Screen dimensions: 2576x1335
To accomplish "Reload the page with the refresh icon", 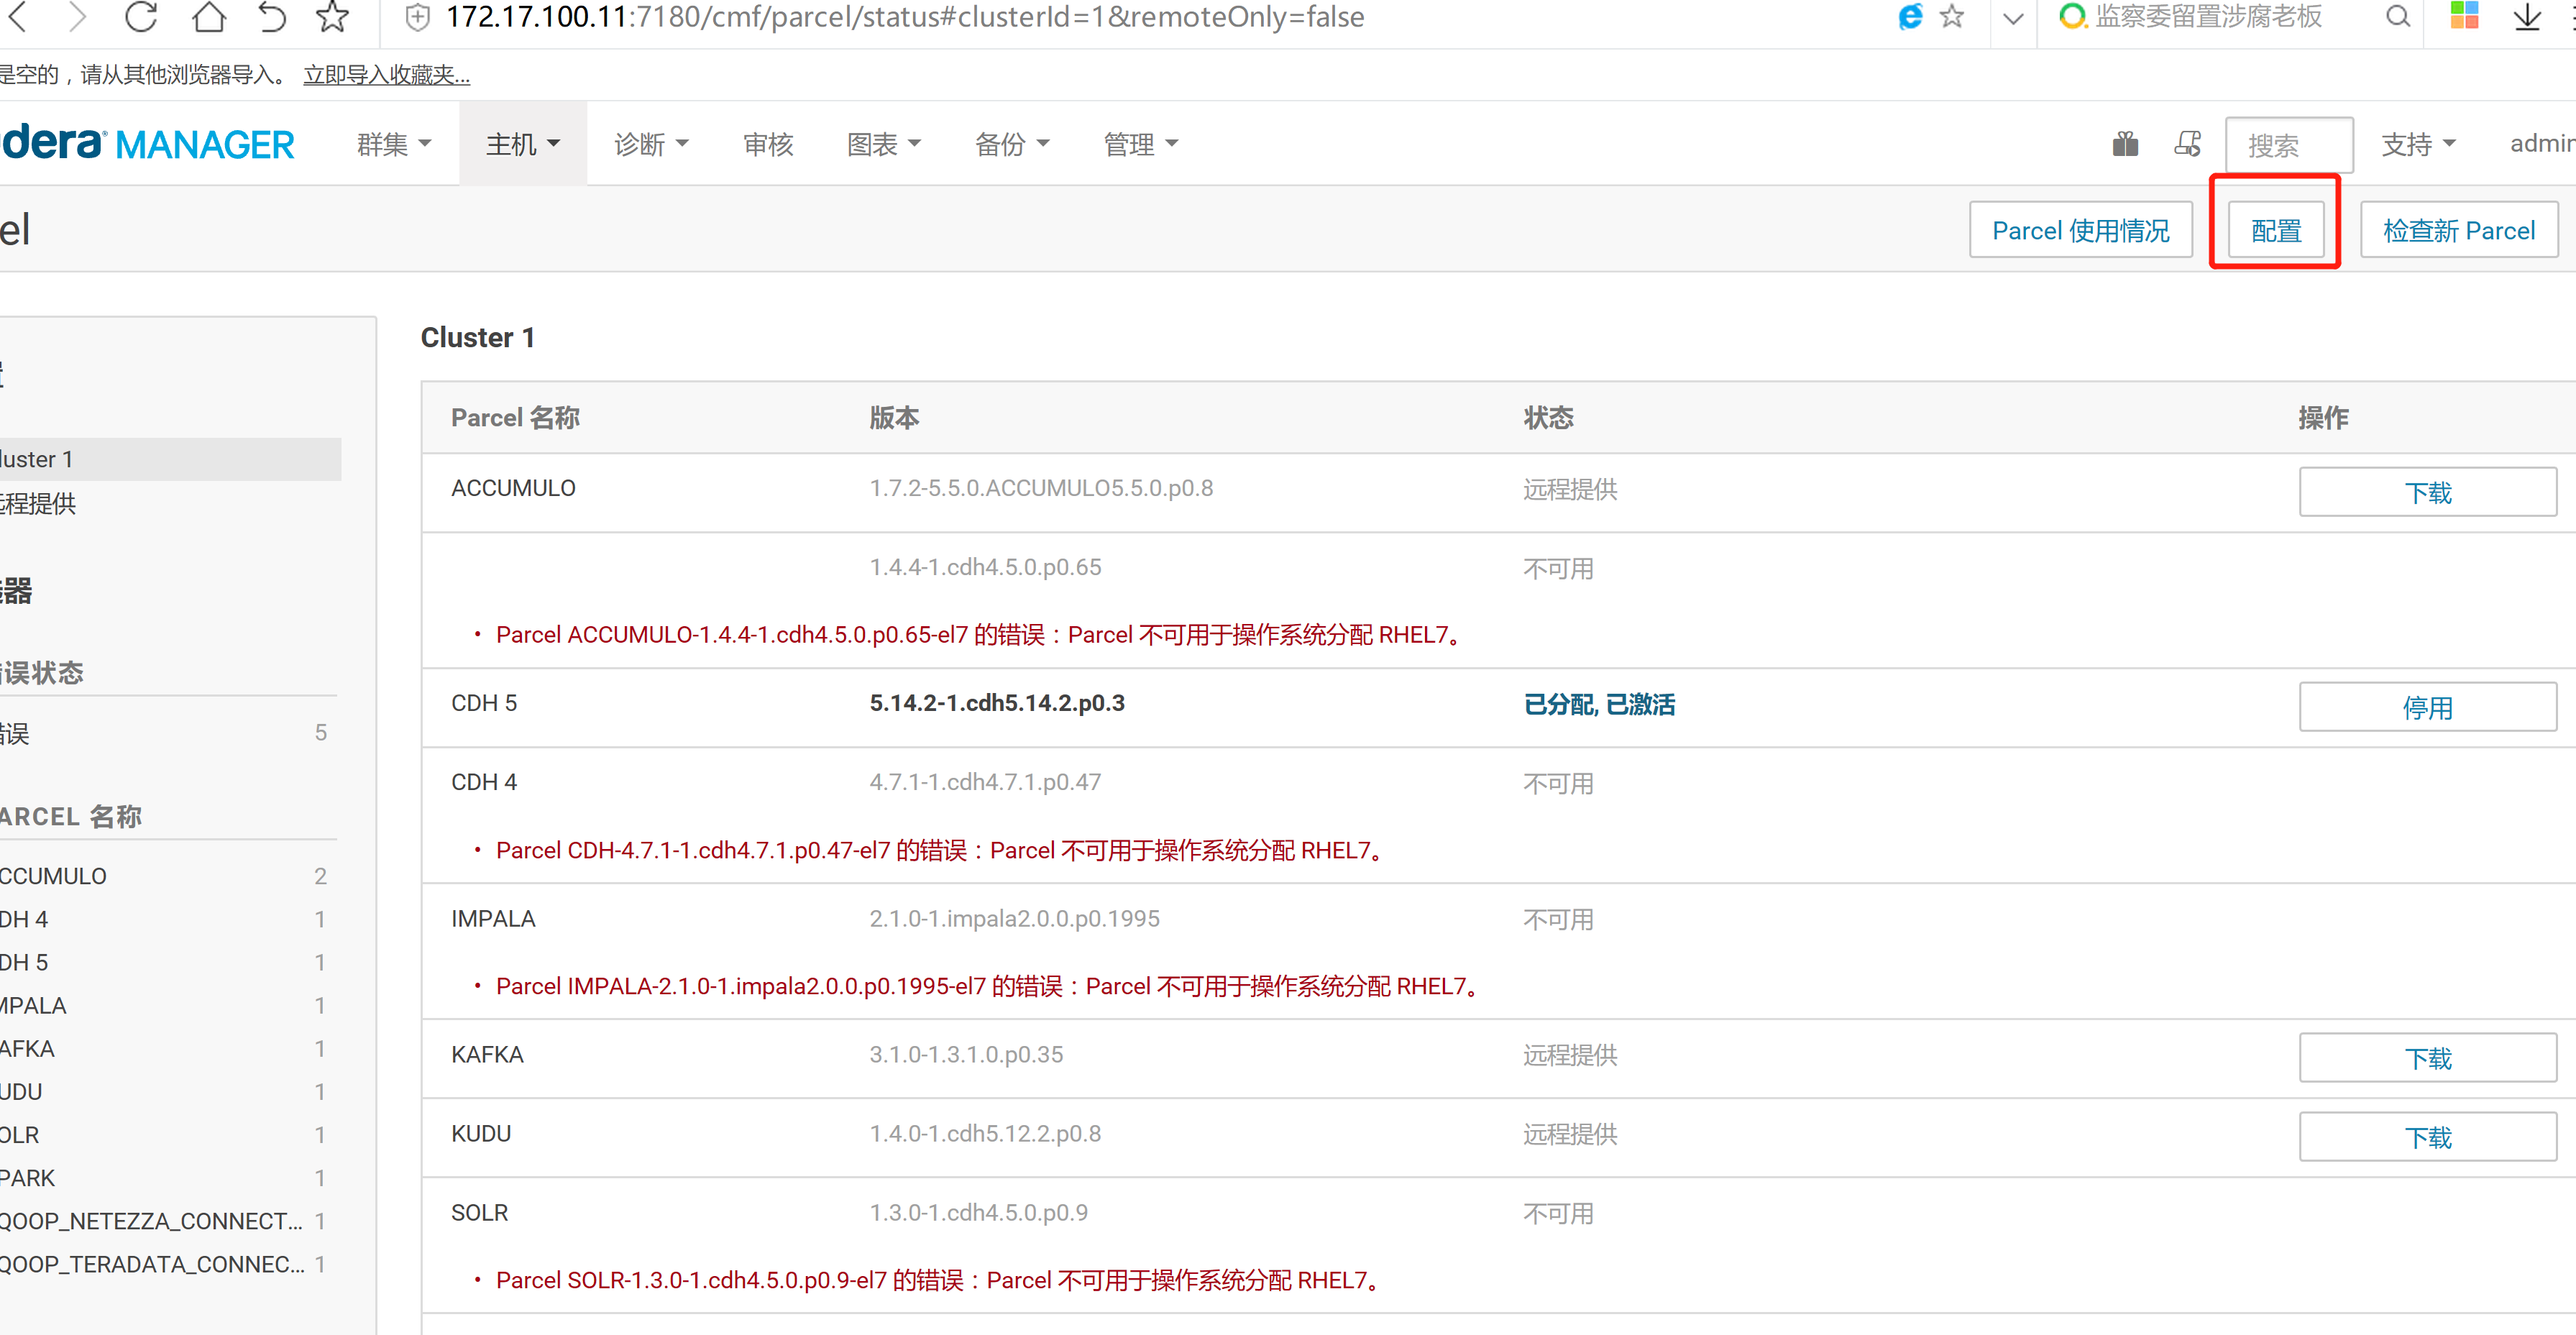I will pos(141,16).
